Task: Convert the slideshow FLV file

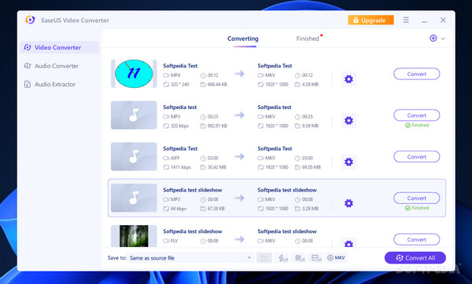Action: (417, 239)
